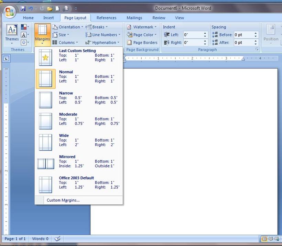Click the tab selector button left of the ruler
The width and height of the screenshot is (282, 246).
click(6, 58)
